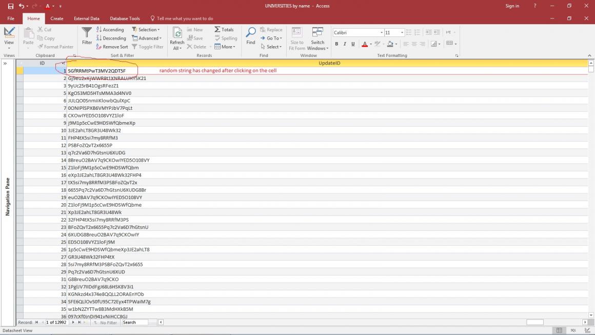595x335 pixels.
Task: Open the Go To dropdown
Action: (x=271, y=38)
